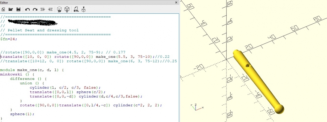Undo the last edit
The width and height of the screenshot is (327, 122).
pos(27,9)
